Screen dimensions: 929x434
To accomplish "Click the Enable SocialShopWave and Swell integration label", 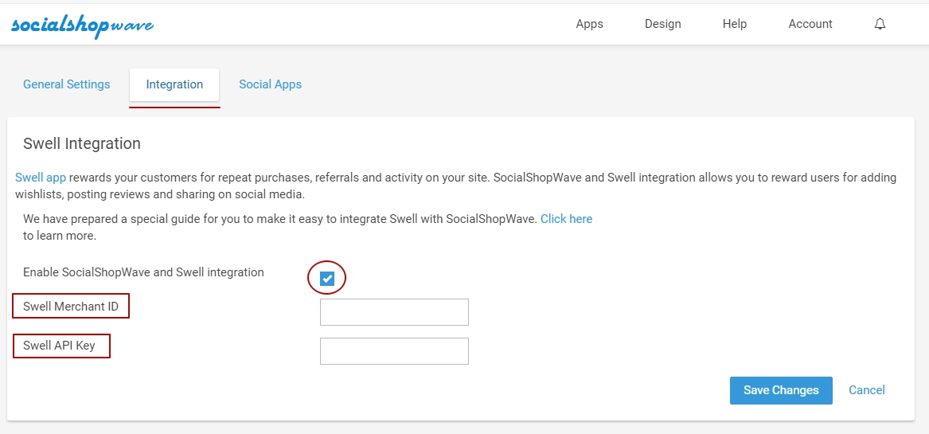I will pyautogui.click(x=143, y=272).
